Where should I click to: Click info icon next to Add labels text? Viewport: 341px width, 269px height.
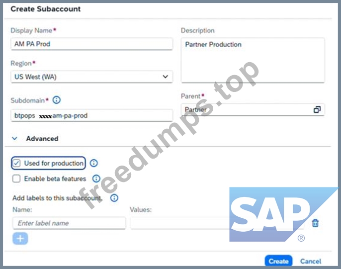[114, 198]
